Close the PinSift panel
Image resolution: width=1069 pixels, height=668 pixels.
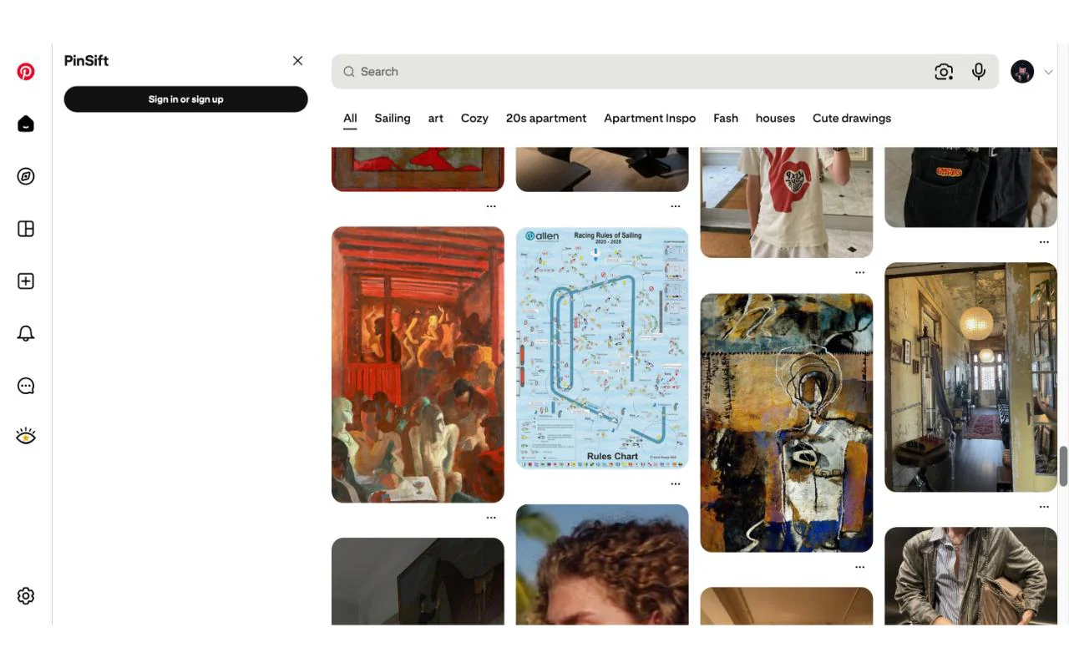pyautogui.click(x=298, y=61)
